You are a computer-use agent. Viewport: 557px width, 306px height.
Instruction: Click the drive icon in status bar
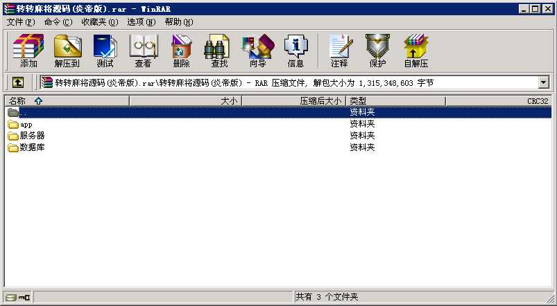click(11, 298)
